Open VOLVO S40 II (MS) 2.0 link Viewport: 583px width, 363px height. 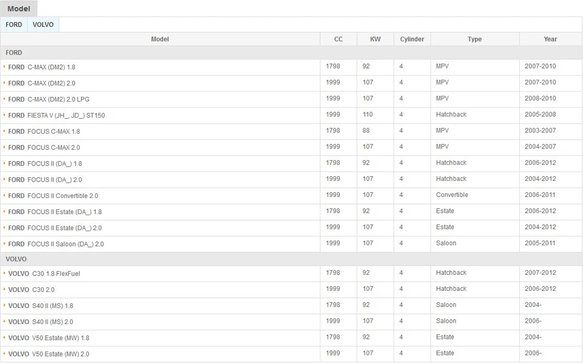point(41,322)
